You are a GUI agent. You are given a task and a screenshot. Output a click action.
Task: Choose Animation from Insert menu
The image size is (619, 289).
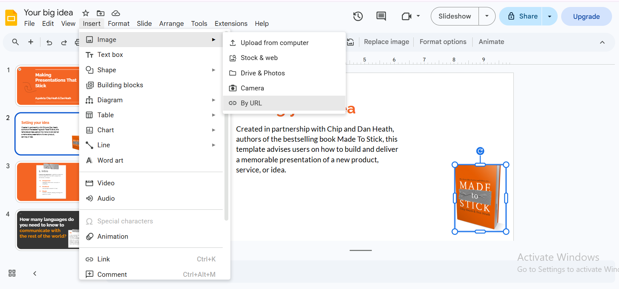[x=151, y=236]
